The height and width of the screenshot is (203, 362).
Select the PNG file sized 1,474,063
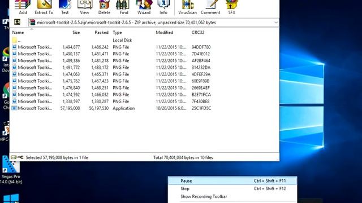pos(111,74)
